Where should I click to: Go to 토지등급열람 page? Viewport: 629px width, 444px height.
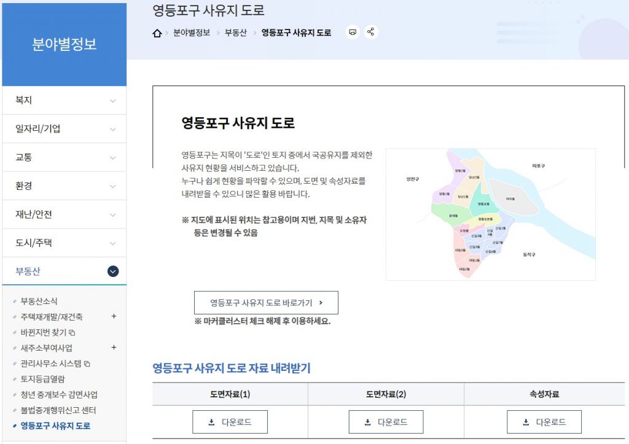42,379
